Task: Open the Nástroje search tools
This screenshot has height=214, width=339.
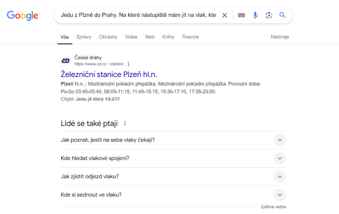Action: coord(280,37)
